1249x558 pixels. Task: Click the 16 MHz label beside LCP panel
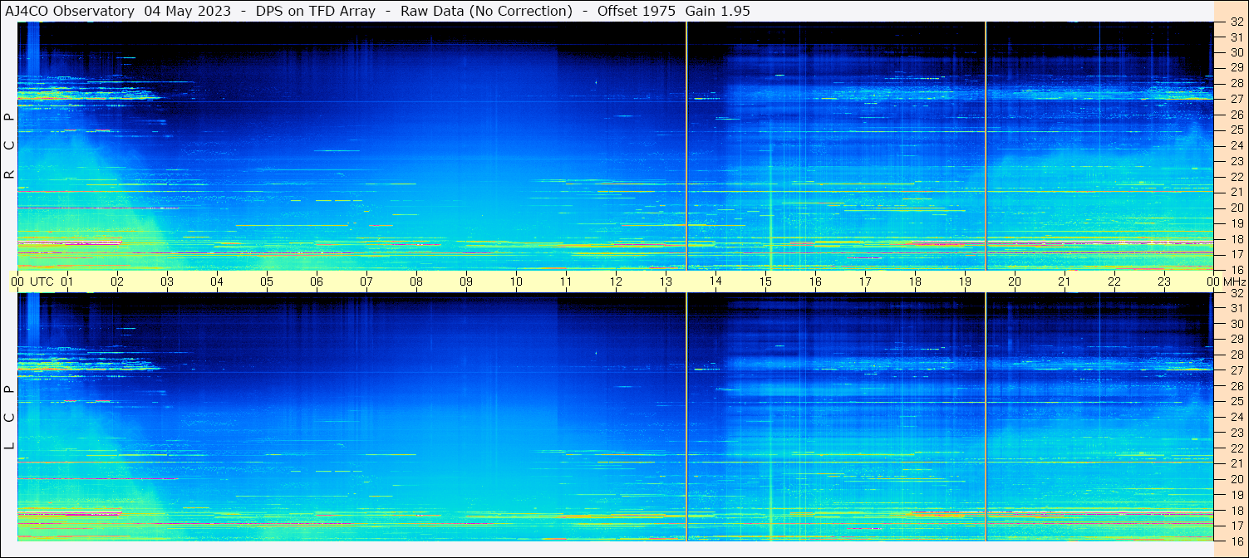(x=1237, y=540)
